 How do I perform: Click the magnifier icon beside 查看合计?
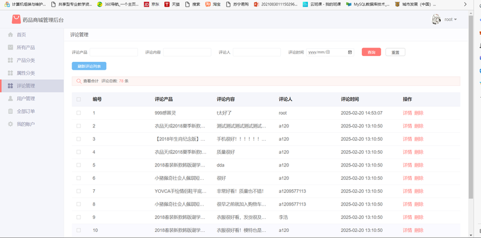79,81
